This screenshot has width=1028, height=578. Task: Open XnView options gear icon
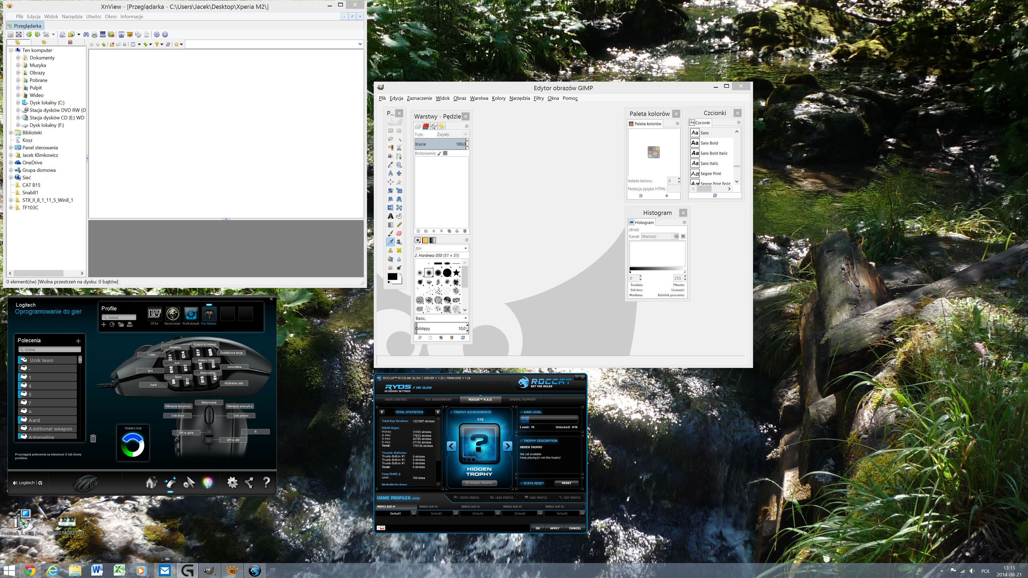(157, 35)
